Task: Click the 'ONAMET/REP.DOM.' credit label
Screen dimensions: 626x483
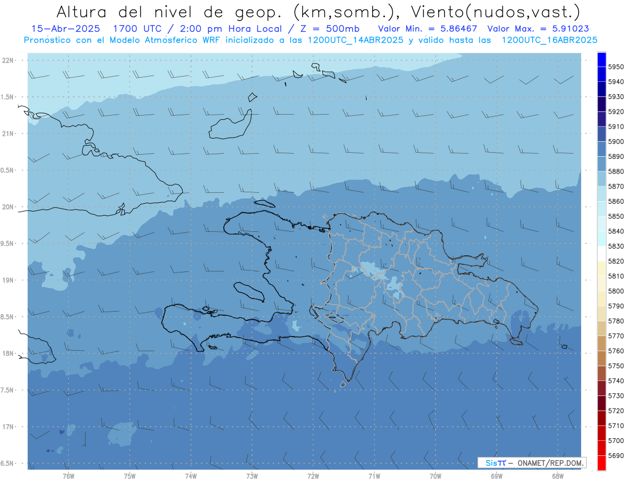Action: click(550, 463)
